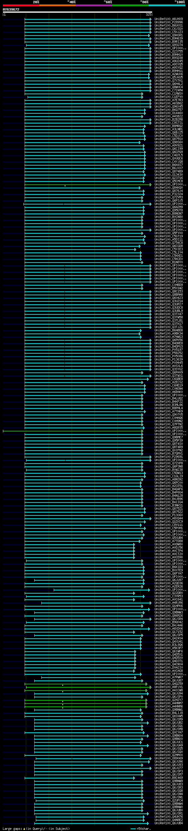Image resolution: width=188 pixels, height=831 pixels.
Task: Click the orange ~40% identity legend segment
Action: click(x=58, y=6)
